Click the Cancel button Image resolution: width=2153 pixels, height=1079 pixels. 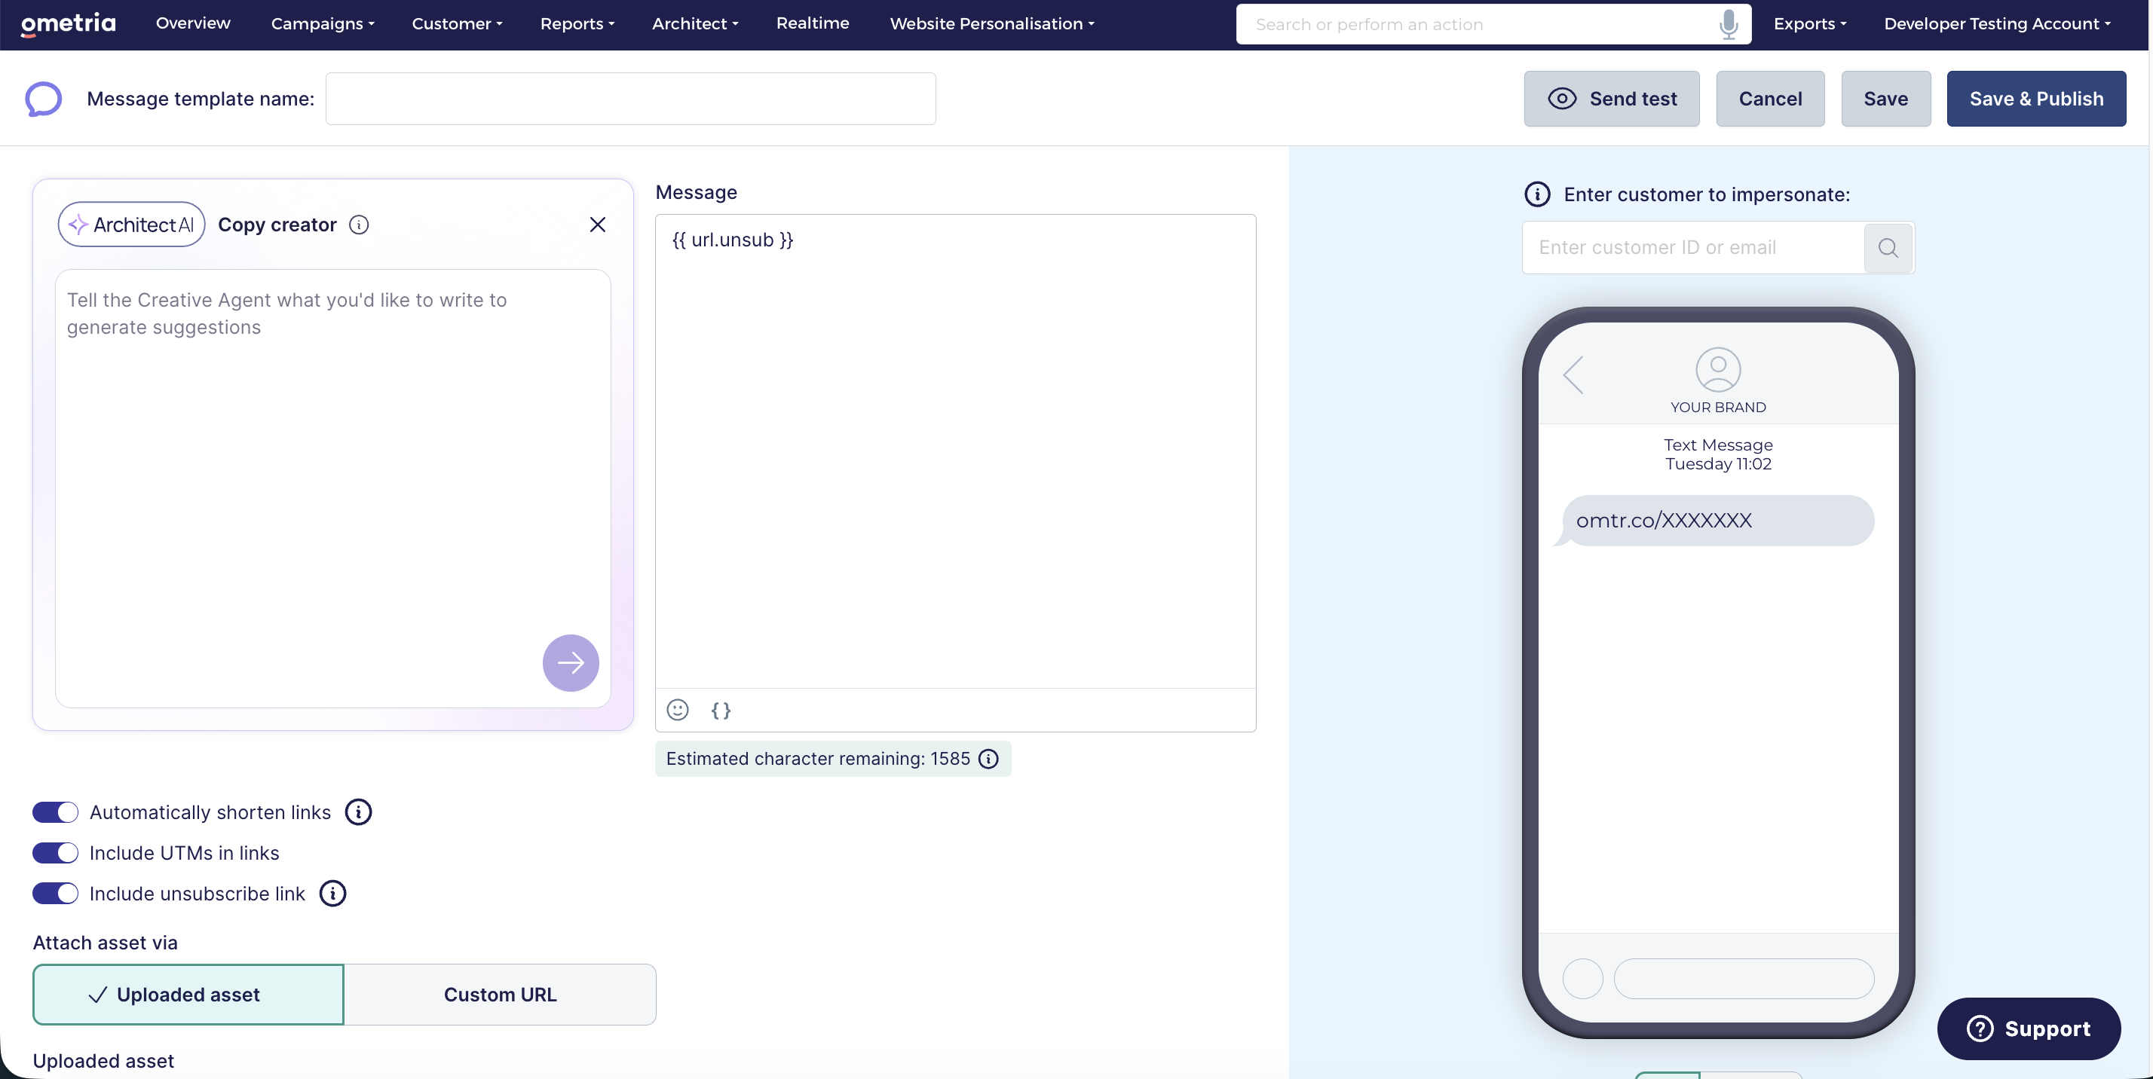(x=1770, y=99)
